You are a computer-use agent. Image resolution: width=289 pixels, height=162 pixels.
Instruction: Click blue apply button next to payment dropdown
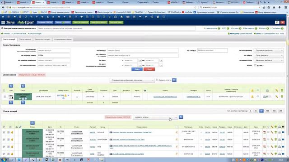181,117
